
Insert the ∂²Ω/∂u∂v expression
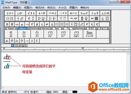tap(77, 34)
